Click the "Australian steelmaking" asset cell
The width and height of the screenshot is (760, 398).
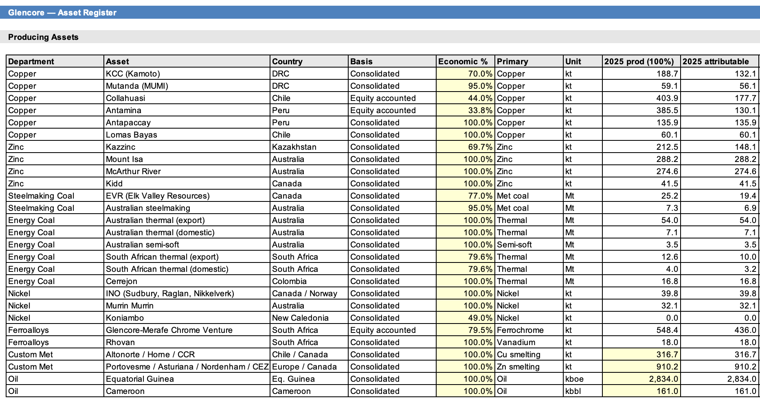pyautogui.click(x=187, y=208)
